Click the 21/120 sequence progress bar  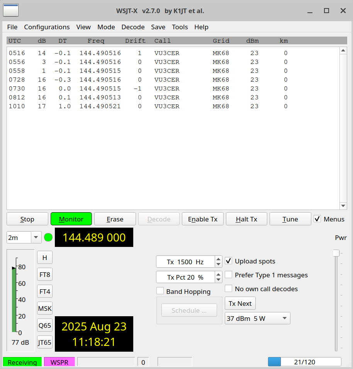pyautogui.click(x=305, y=362)
